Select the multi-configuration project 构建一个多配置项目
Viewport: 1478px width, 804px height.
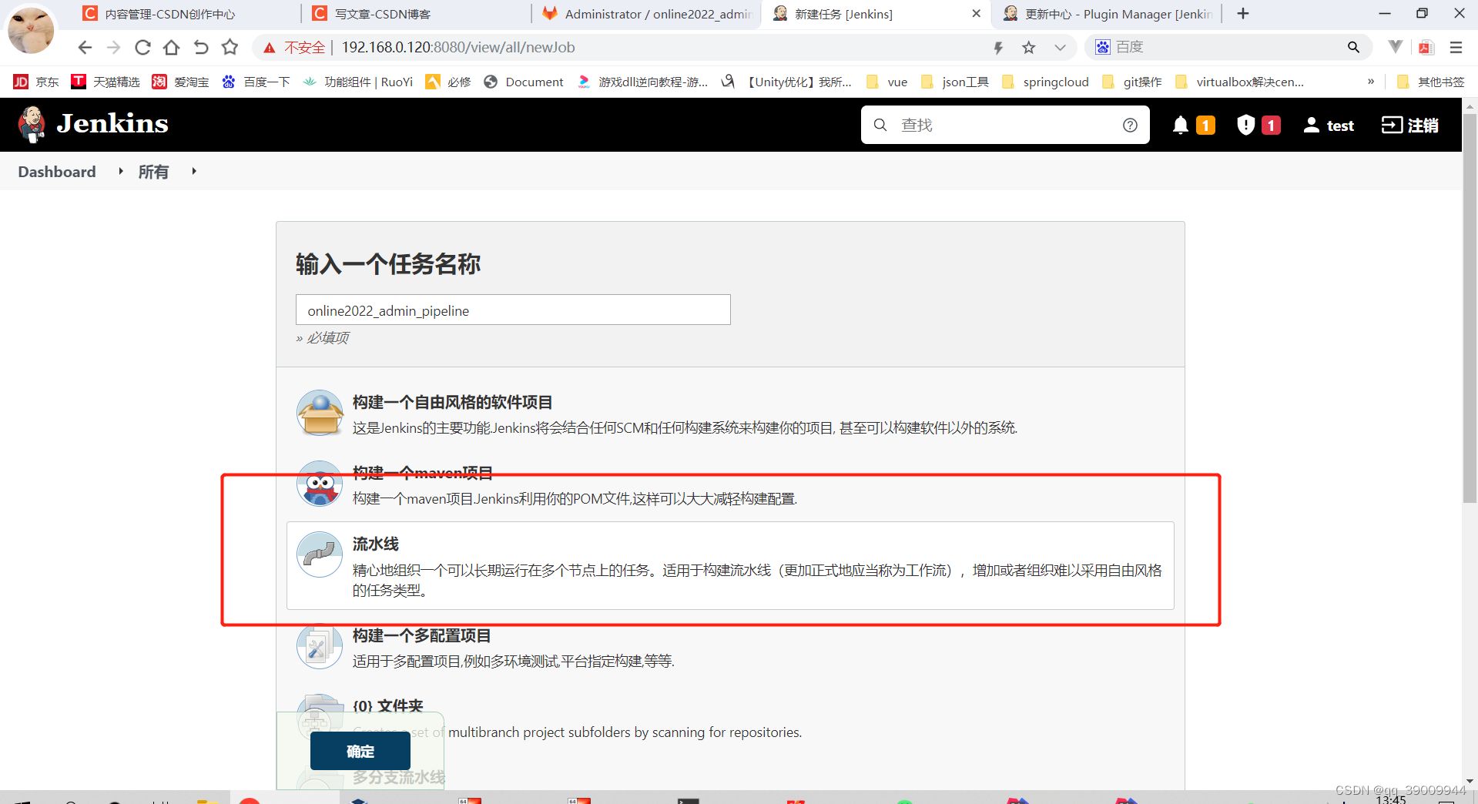click(730, 648)
